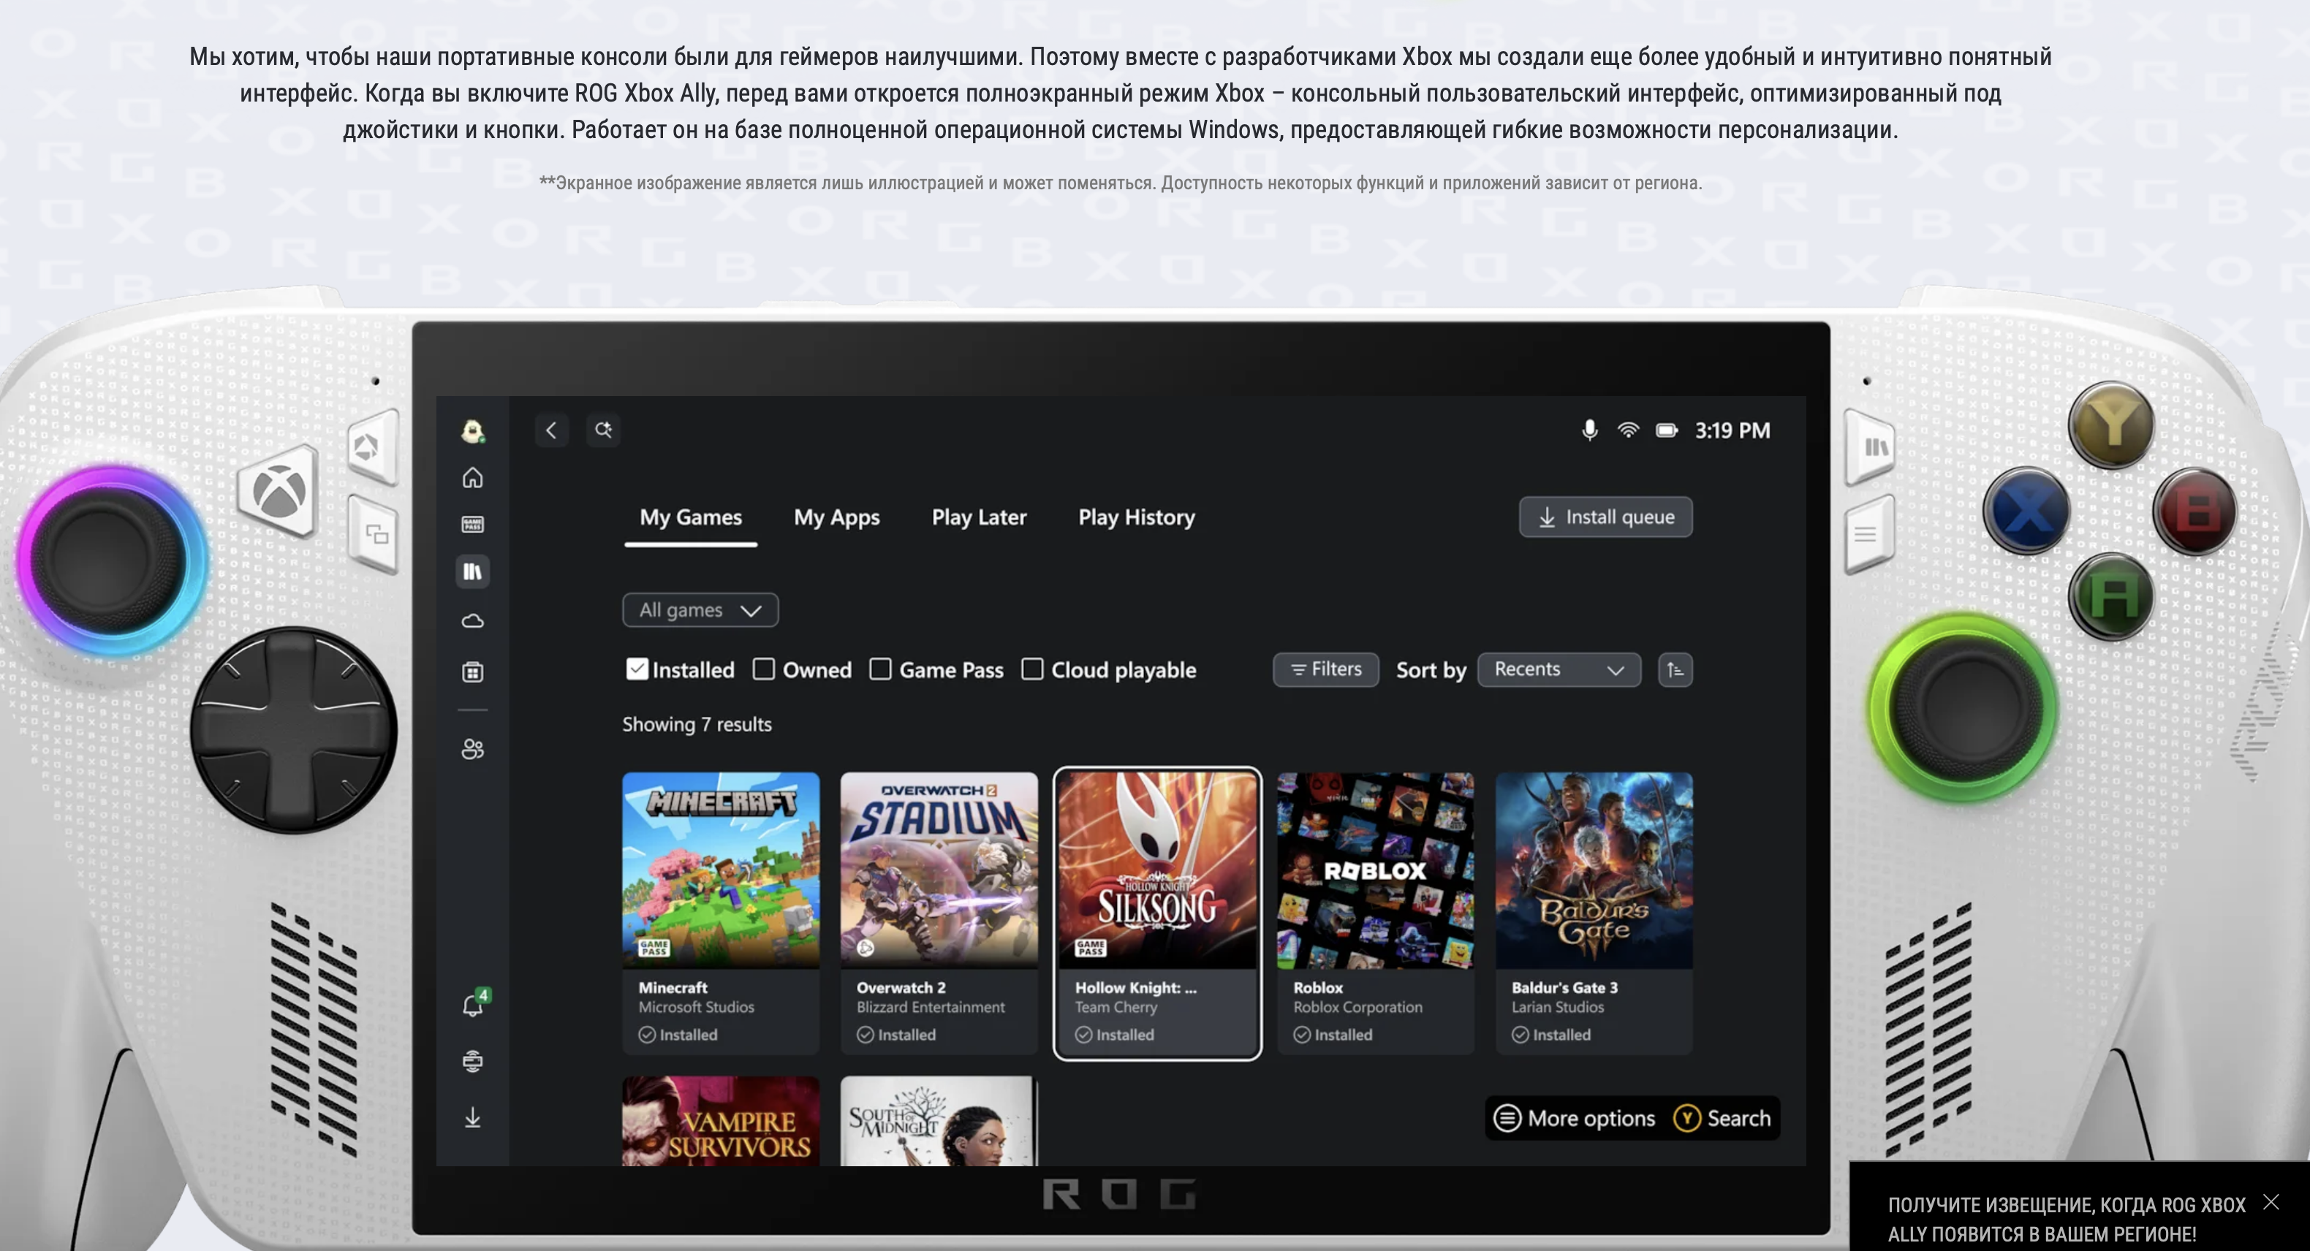The height and width of the screenshot is (1251, 2310).
Task: Open the Friends sidebar icon
Action: point(472,749)
